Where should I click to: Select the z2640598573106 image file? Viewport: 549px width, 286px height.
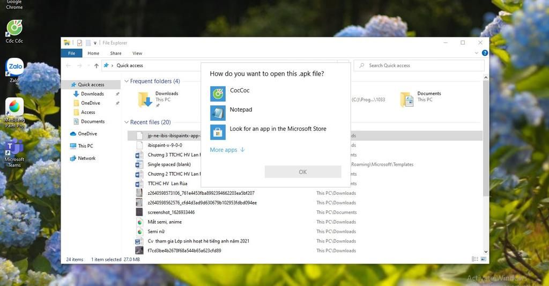tap(201, 193)
